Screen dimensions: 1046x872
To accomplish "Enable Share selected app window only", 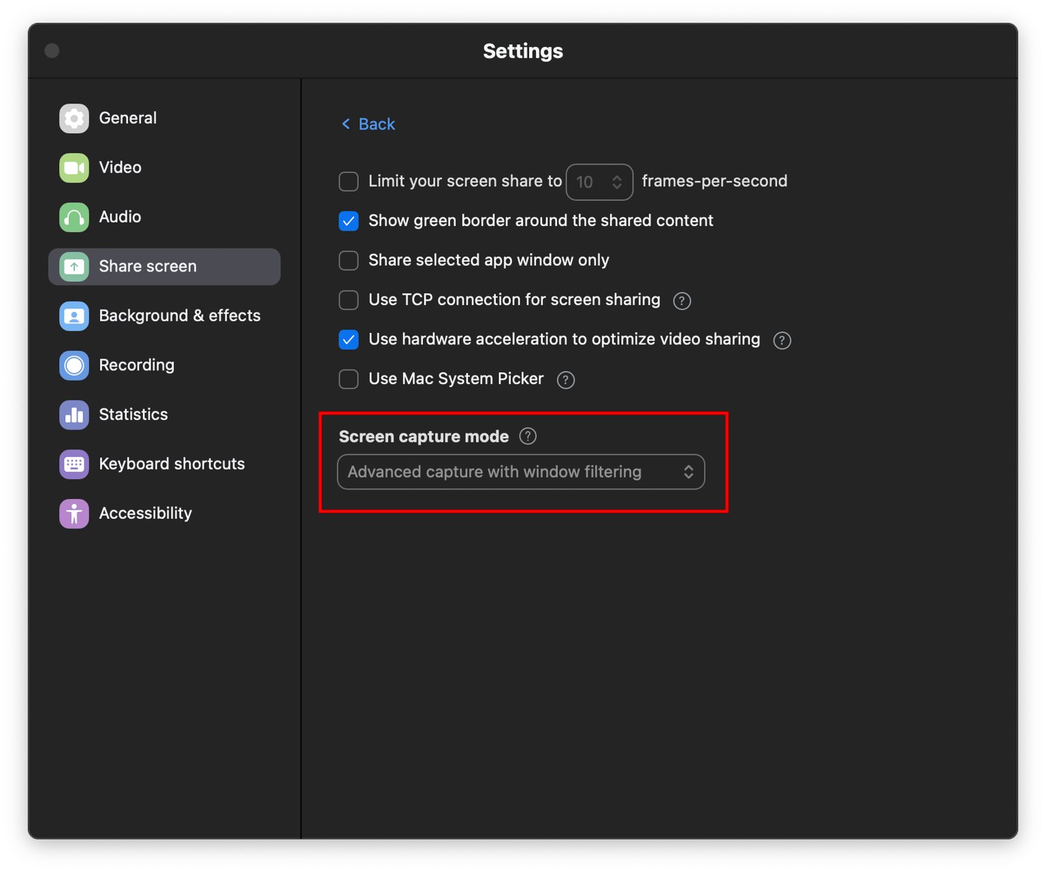I will pyautogui.click(x=349, y=261).
